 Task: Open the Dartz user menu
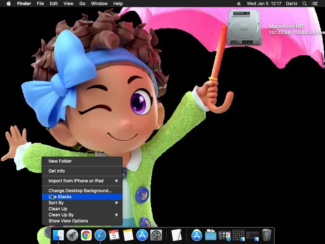pyautogui.click(x=292, y=3)
